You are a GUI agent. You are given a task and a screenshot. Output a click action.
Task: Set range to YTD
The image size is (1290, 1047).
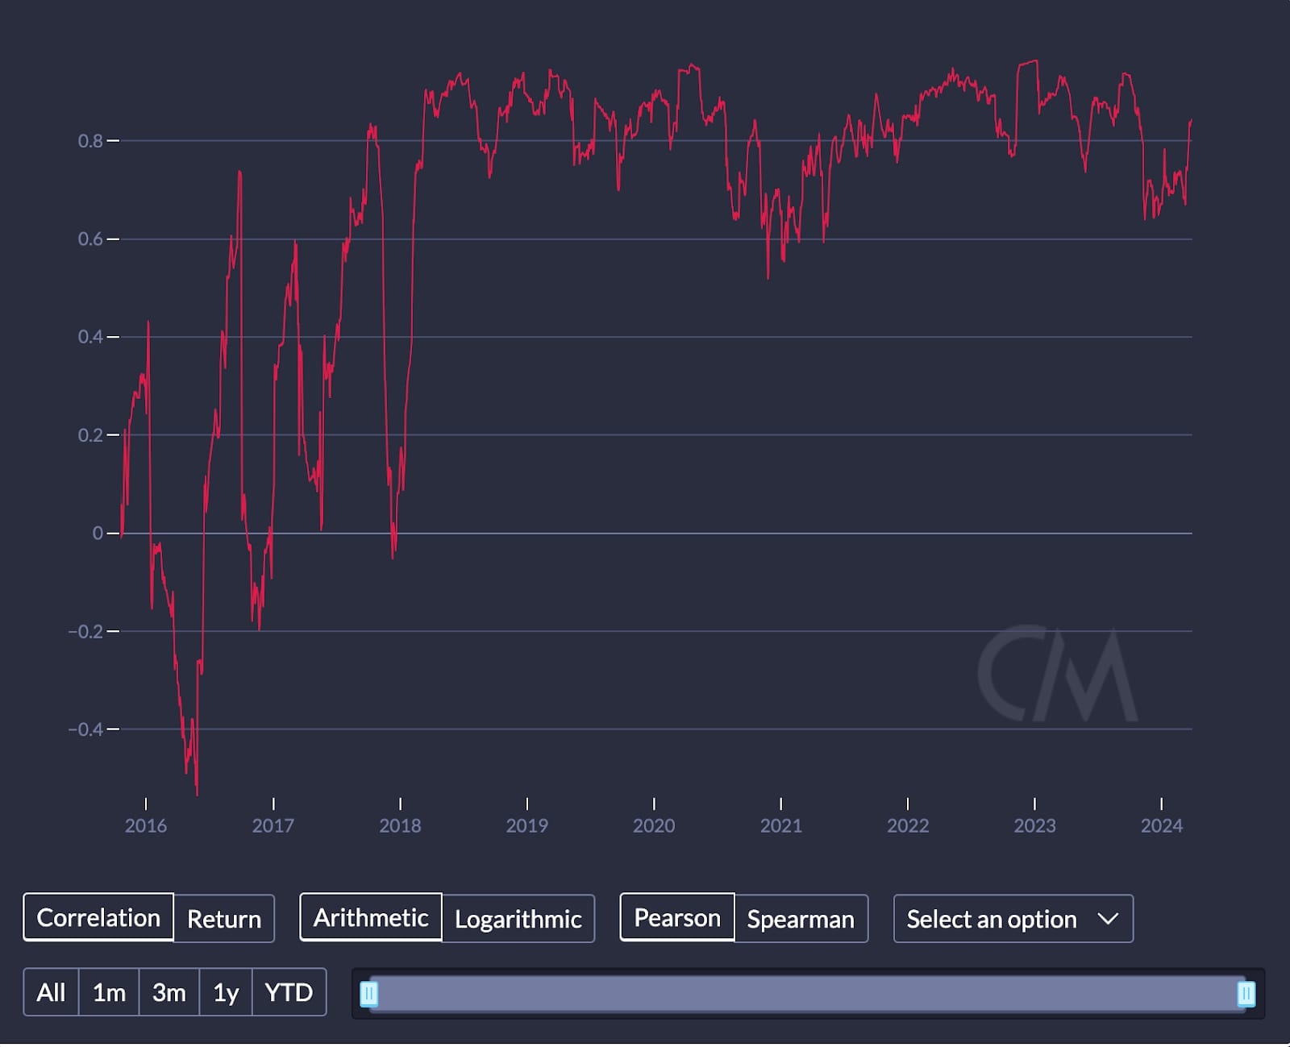[x=289, y=992]
